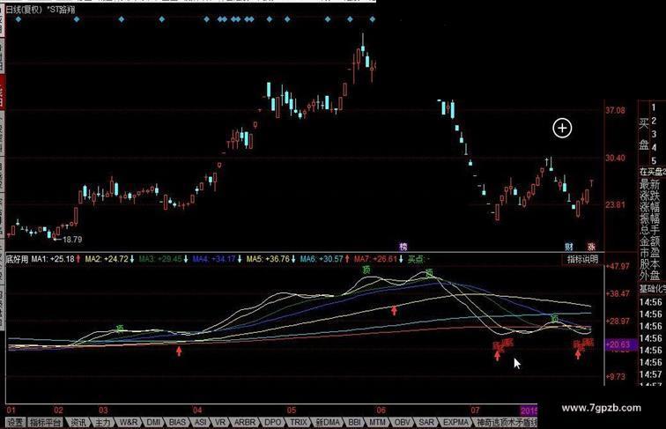Select the ARBR indicator tab

coord(245,423)
